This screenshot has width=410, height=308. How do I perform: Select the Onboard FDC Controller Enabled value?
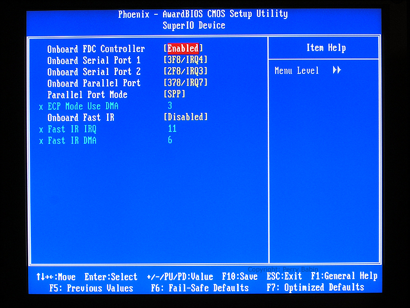tap(183, 48)
